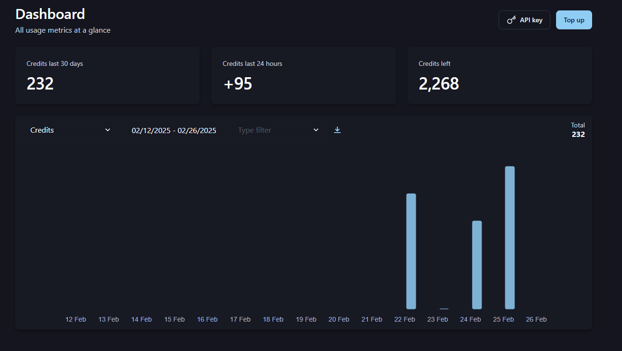Click the Credits last 30 days card
Screen dimensions: 622x351
[x=108, y=75]
